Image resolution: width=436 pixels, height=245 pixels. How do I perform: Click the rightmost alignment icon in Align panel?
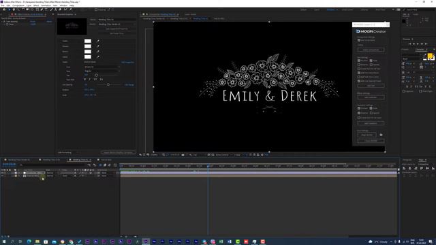pyautogui.click(x=433, y=168)
